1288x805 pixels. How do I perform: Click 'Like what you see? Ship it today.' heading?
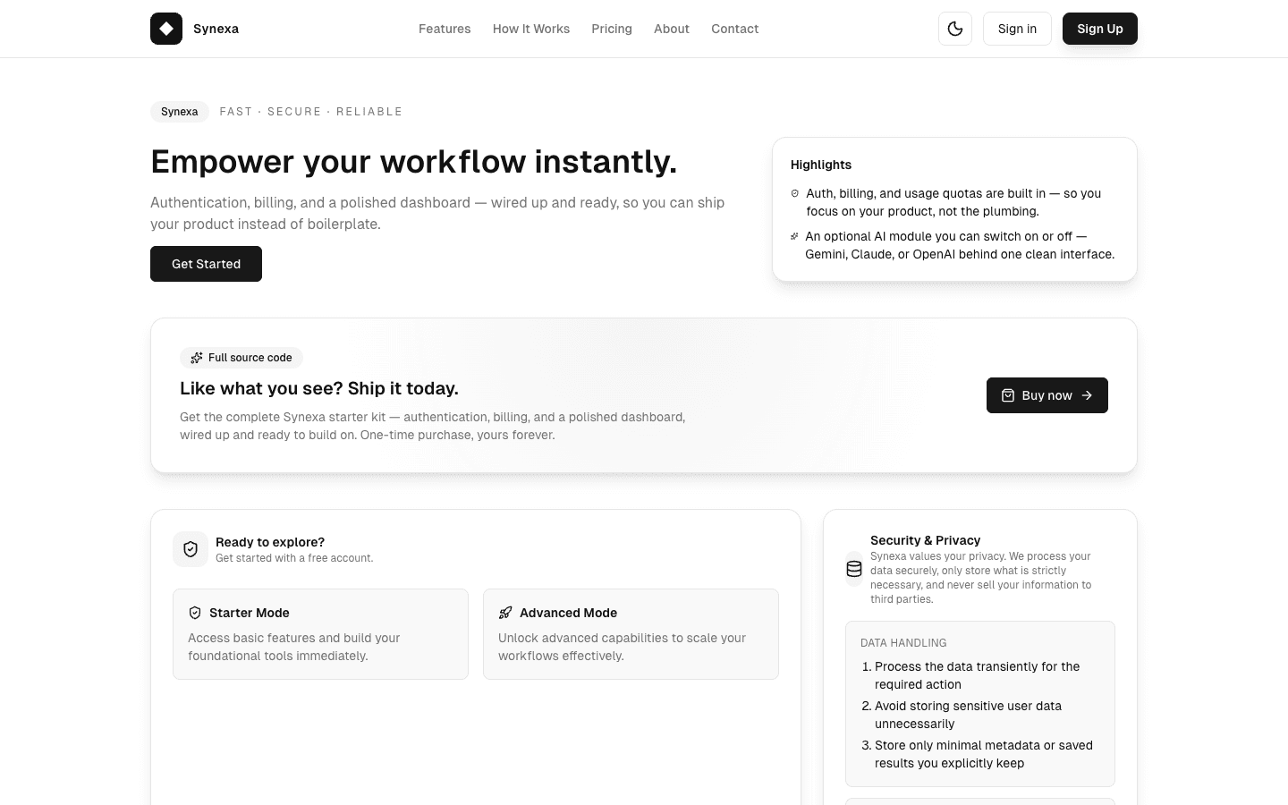point(319,388)
